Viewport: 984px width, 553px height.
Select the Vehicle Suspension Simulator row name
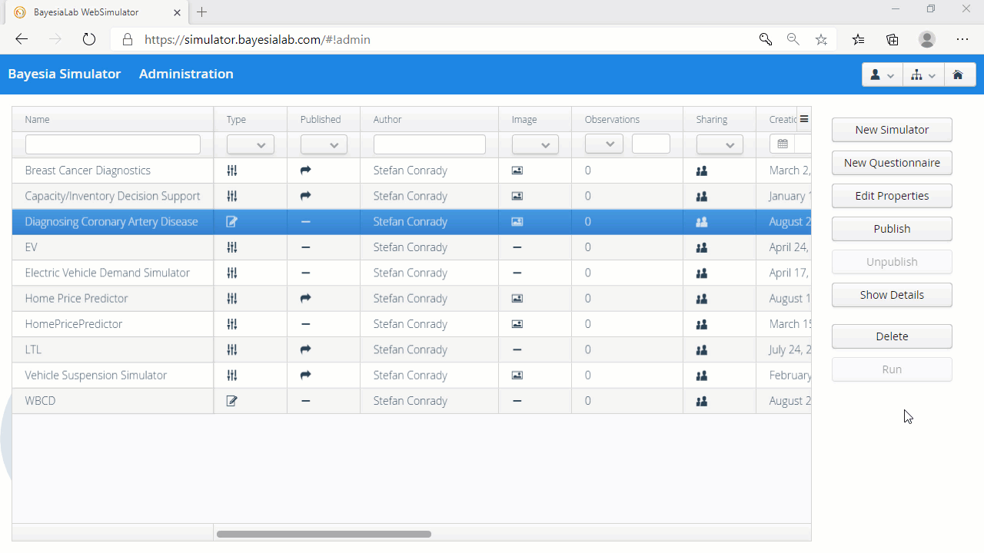point(96,375)
